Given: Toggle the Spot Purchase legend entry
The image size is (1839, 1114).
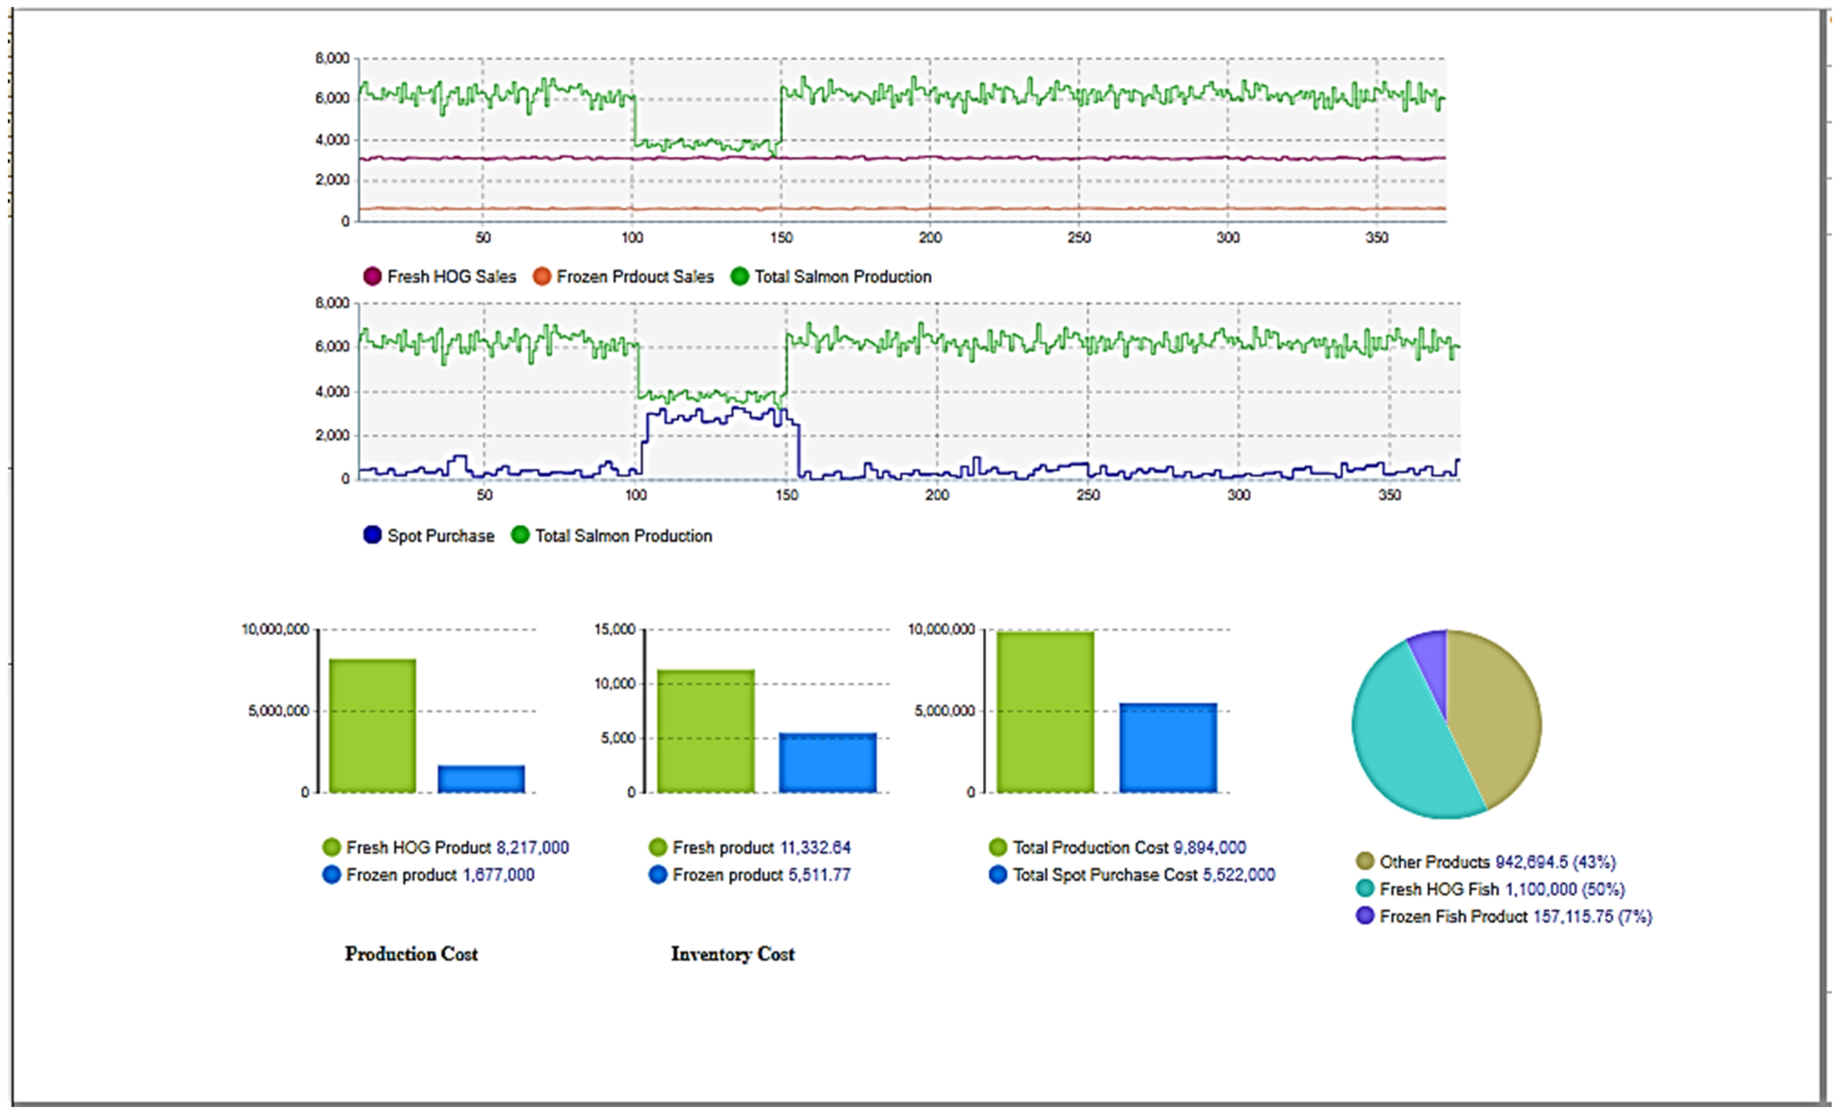Looking at the screenshot, I should pos(372,535).
